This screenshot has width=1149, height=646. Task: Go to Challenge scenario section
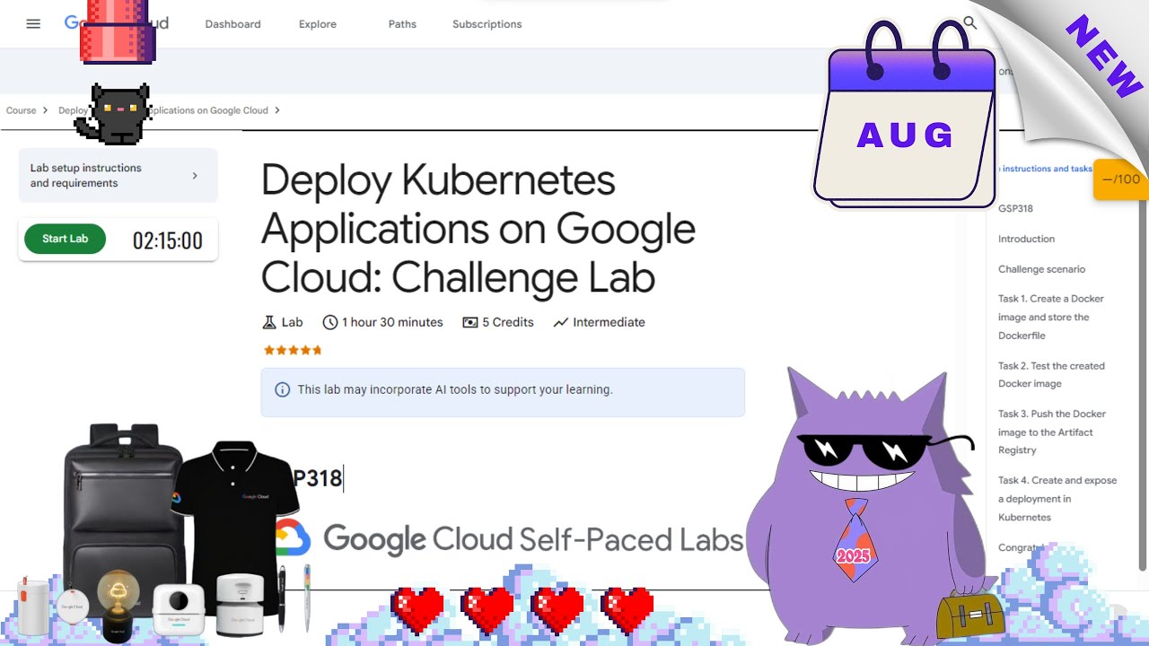click(x=1041, y=269)
